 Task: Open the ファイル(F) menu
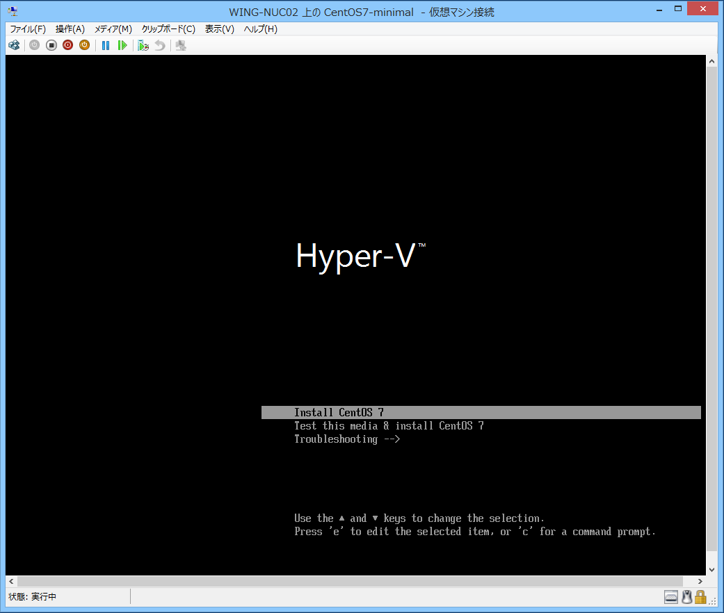pos(28,29)
